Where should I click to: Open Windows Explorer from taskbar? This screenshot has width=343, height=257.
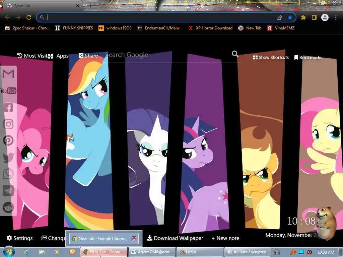42,252
